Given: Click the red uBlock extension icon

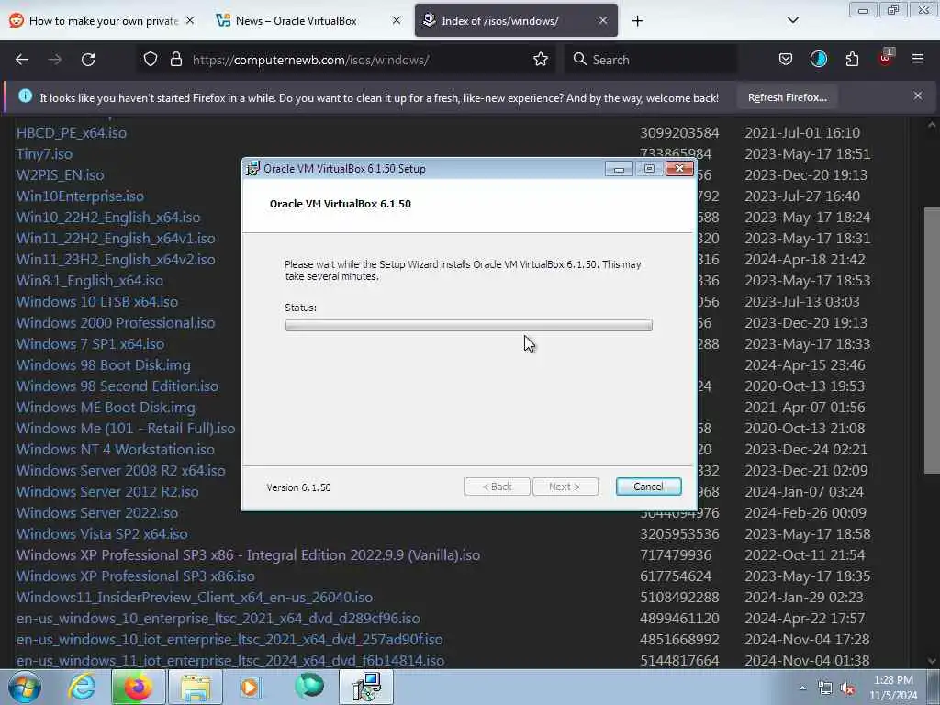Looking at the screenshot, I should (x=886, y=58).
